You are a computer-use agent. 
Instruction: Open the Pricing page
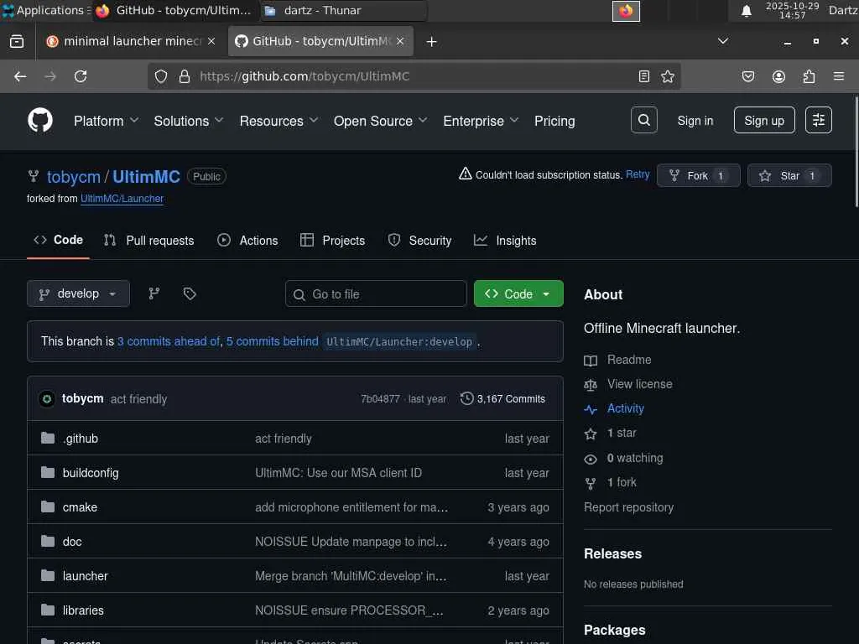tap(554, 121)
